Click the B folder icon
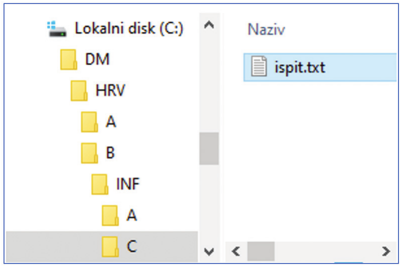The width and height of the screenshot is (402, 268). click(x=89, y=153)
